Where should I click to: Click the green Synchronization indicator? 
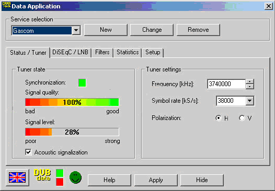pos(82,83)
